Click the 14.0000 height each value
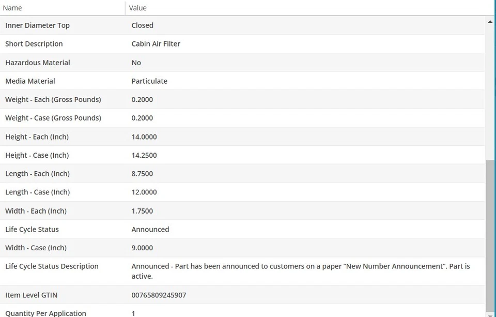The height and width of the screenshot is (317, 496). click(144, 137)
